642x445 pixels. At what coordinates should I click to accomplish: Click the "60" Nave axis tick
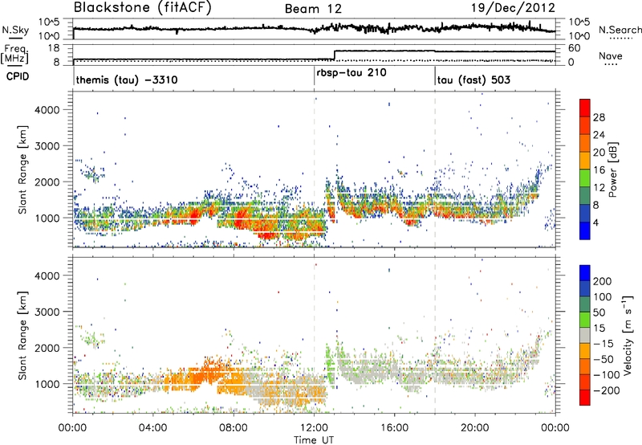pos(574,48)
